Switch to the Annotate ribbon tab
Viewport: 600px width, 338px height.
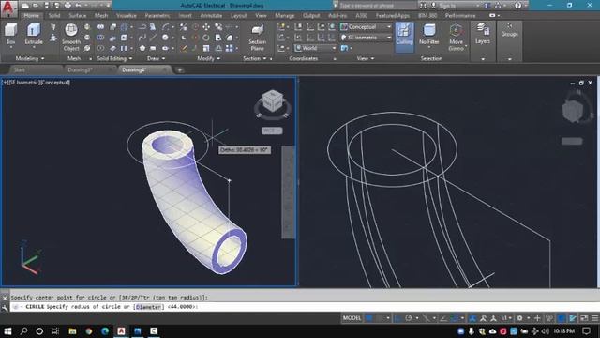coord(211,16)
